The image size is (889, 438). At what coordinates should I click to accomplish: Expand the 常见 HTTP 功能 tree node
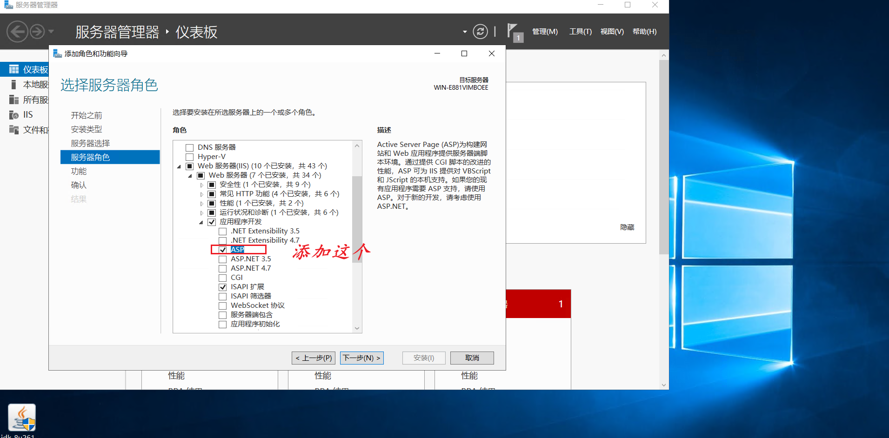(x=201, y=194)
